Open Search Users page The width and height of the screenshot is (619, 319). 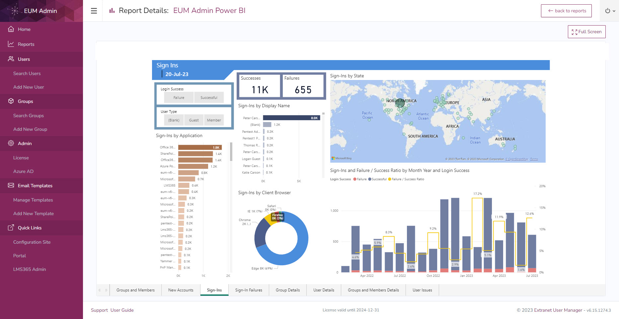(27, 73)
